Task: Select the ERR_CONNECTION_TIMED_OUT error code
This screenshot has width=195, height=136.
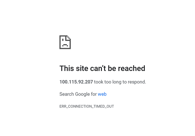Action: pos(87,106)
